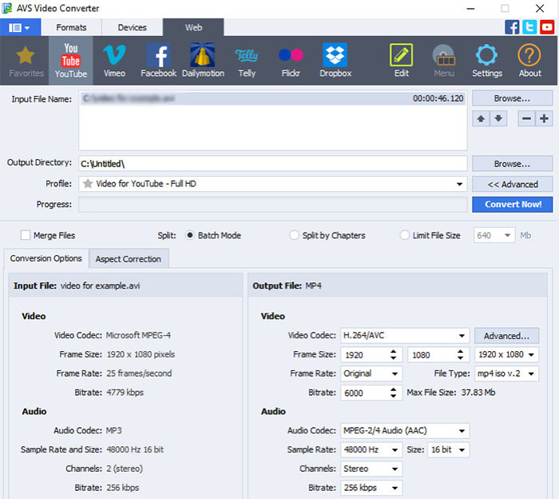Move input file up with arrow

(481, 118)
